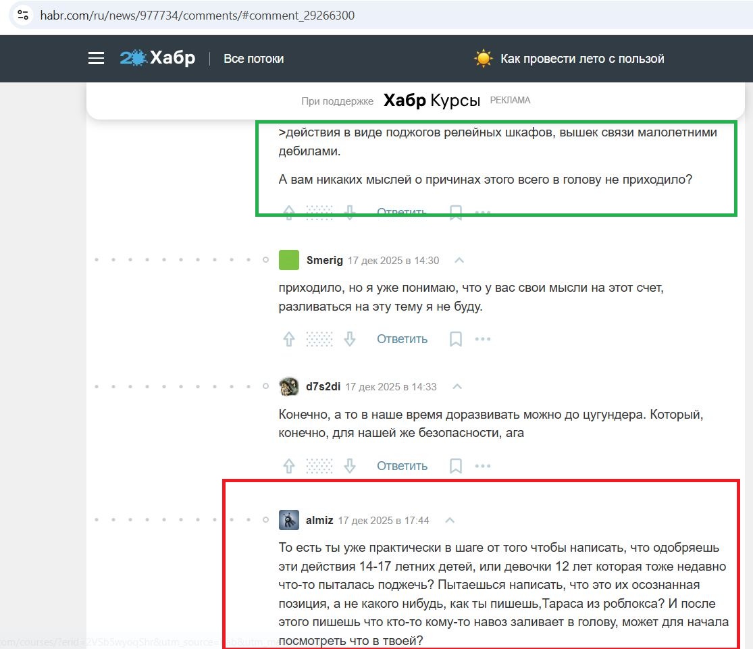
Task: Upvote Smerig's comment
Action: [x=288, y=339]
